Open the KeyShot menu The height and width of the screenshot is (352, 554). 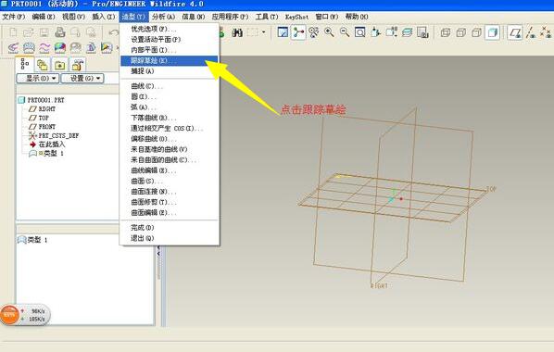tap(296, 17)
